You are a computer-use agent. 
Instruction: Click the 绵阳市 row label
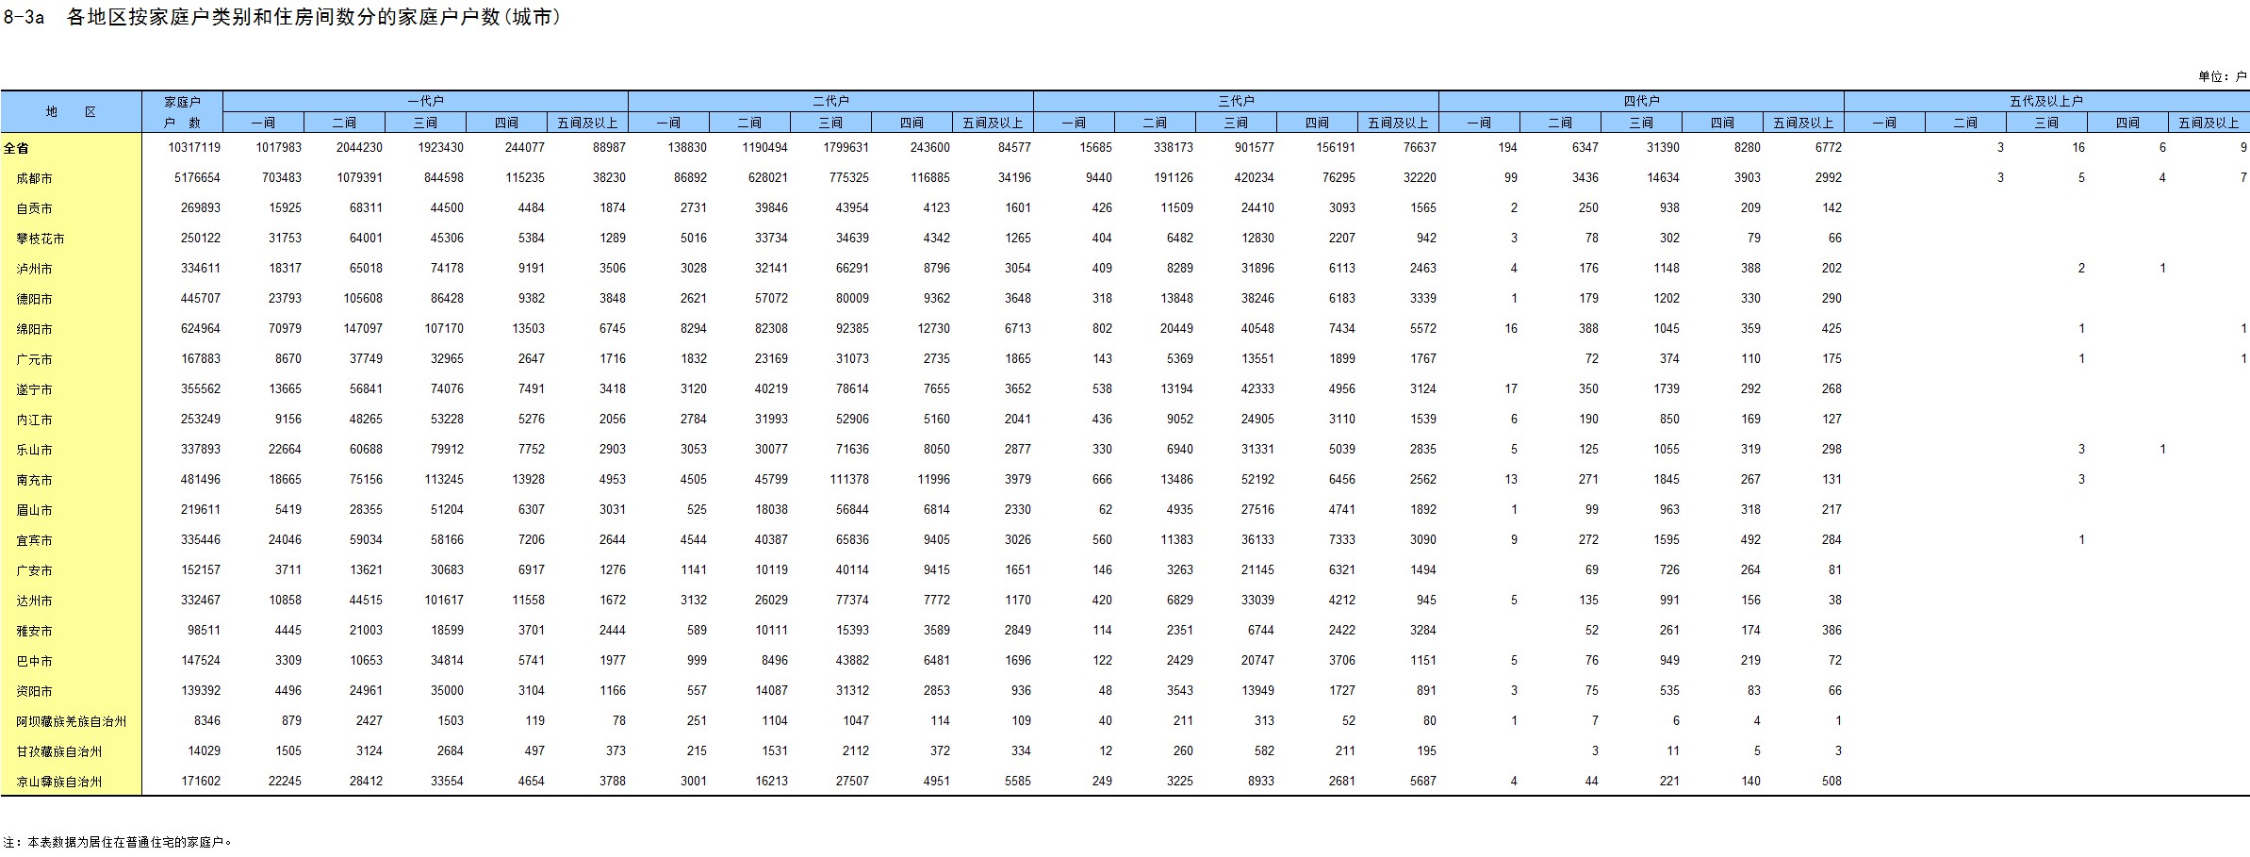pyautogui.click(x=34, y=329)
